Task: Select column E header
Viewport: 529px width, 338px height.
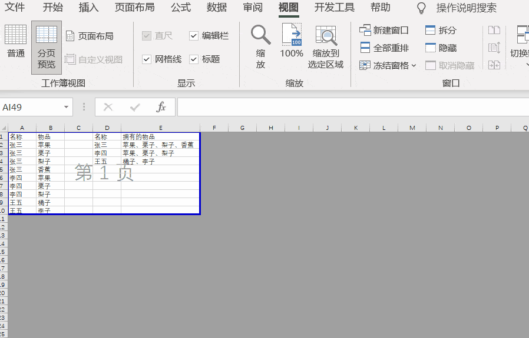Action: click(161, 128)
